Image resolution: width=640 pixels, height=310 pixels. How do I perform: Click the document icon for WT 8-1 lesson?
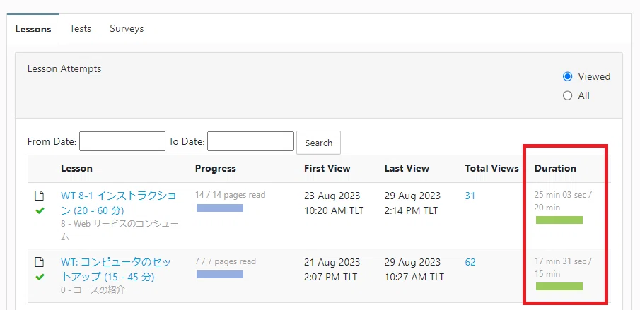(x=39, y=196)
